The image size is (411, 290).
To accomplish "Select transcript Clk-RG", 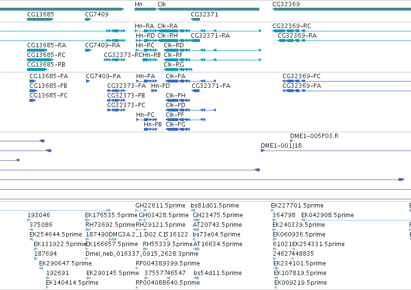I will tap(174, 65).
